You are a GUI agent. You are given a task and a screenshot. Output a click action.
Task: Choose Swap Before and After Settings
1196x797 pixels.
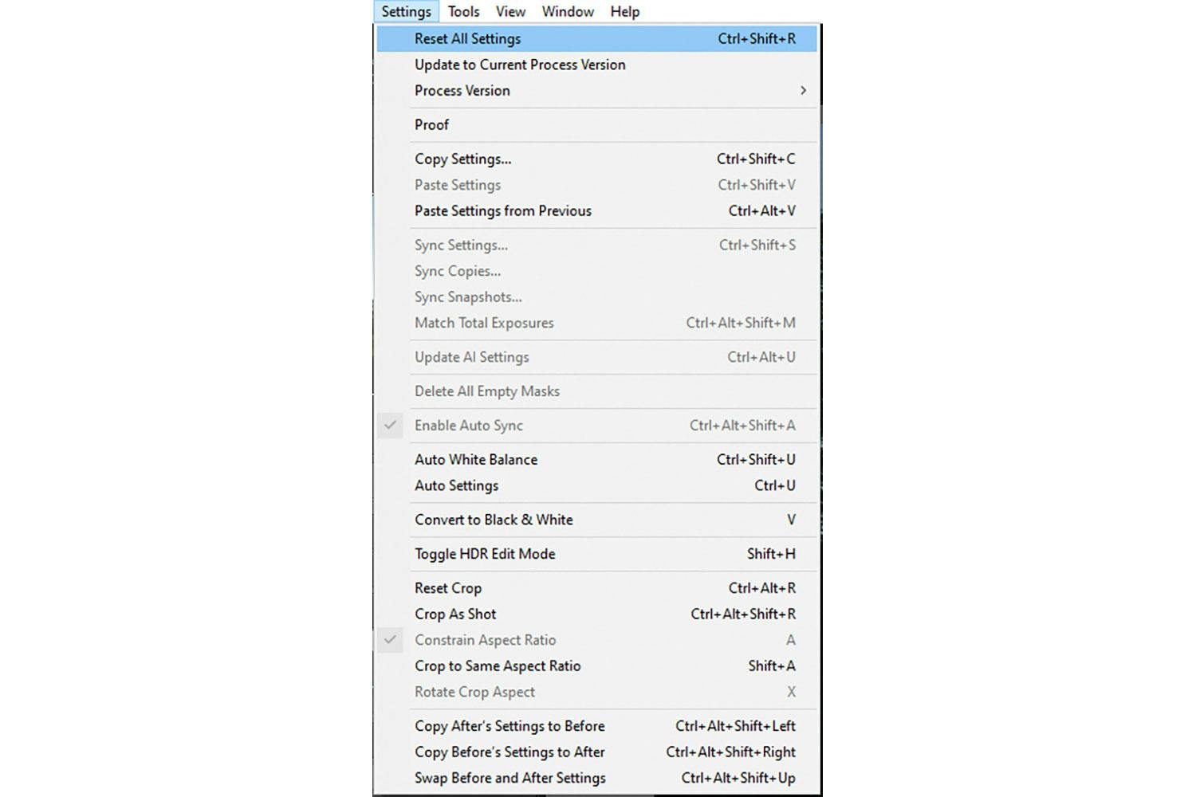(x=509, y=778)
